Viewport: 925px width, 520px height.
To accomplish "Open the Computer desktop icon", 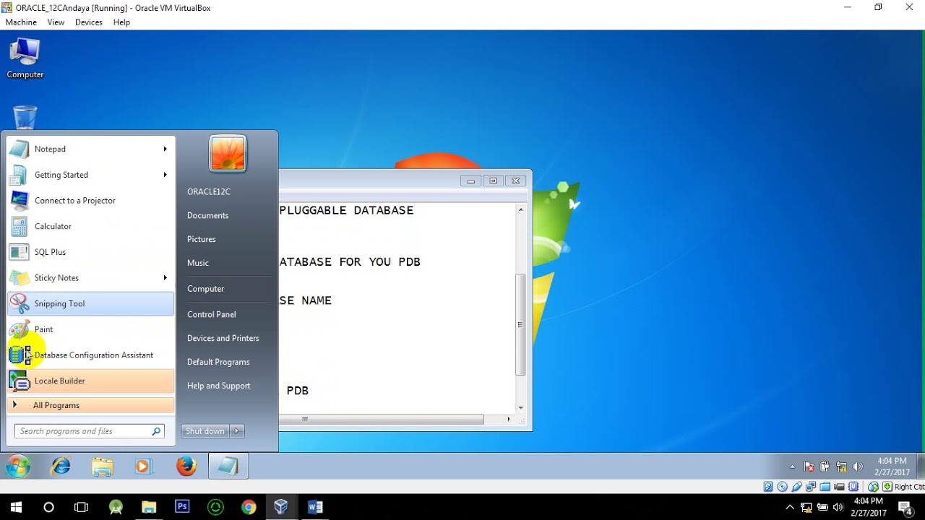I will pos(25,59).
